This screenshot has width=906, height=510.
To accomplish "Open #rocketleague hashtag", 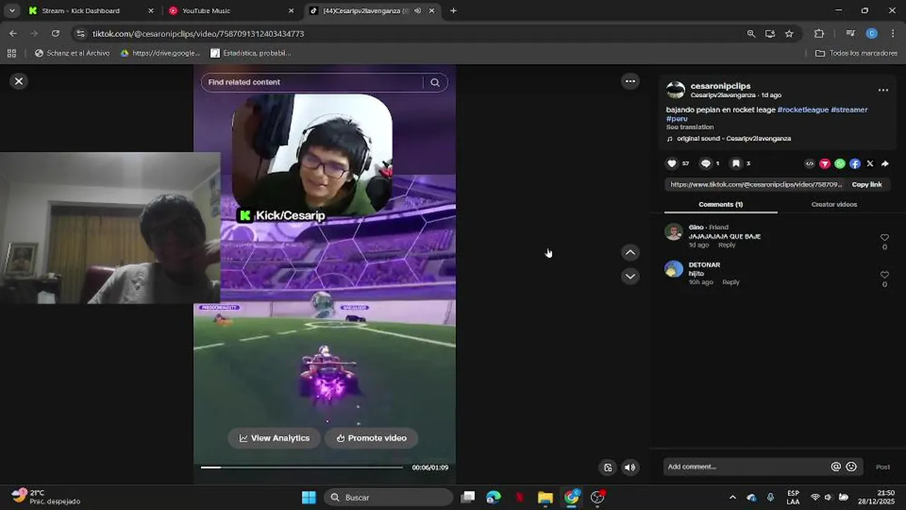I will pos(803,110).
